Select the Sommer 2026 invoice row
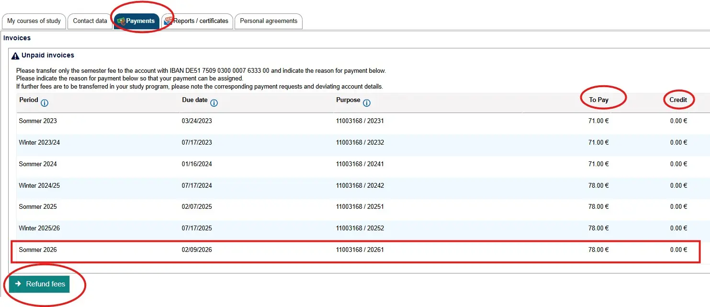Screen dimensions: 710x307 (x=354, y=250)
